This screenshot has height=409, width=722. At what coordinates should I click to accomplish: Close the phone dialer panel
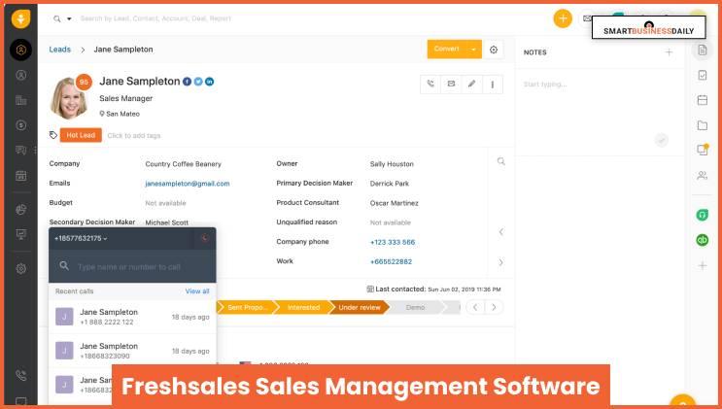(205, 238)
